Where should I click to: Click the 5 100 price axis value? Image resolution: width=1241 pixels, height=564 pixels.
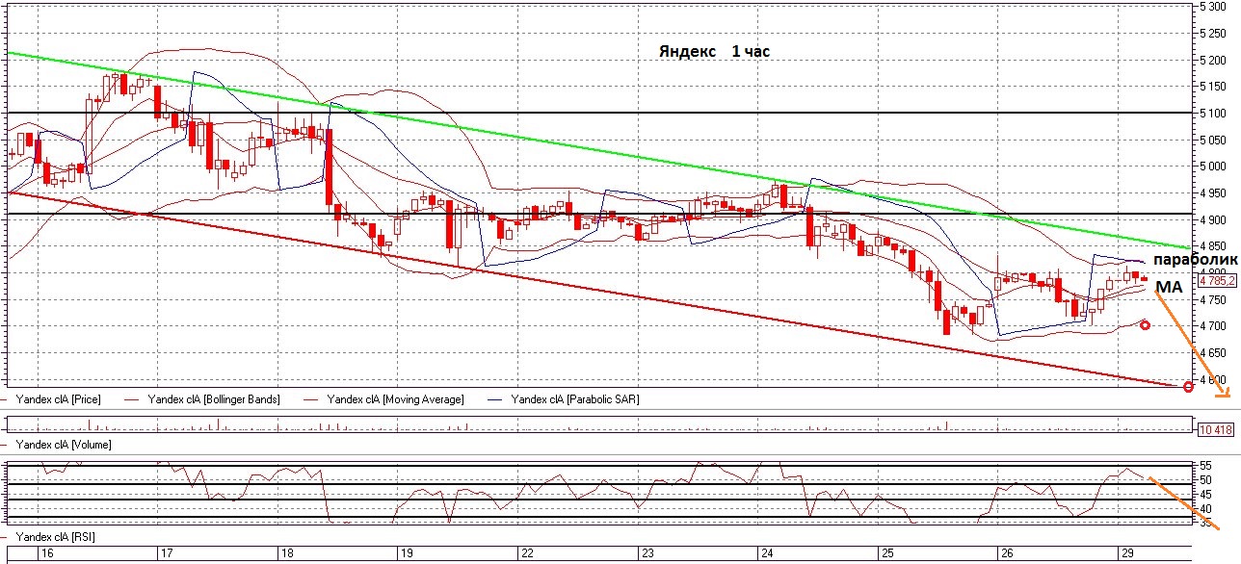coord(1215,114)
